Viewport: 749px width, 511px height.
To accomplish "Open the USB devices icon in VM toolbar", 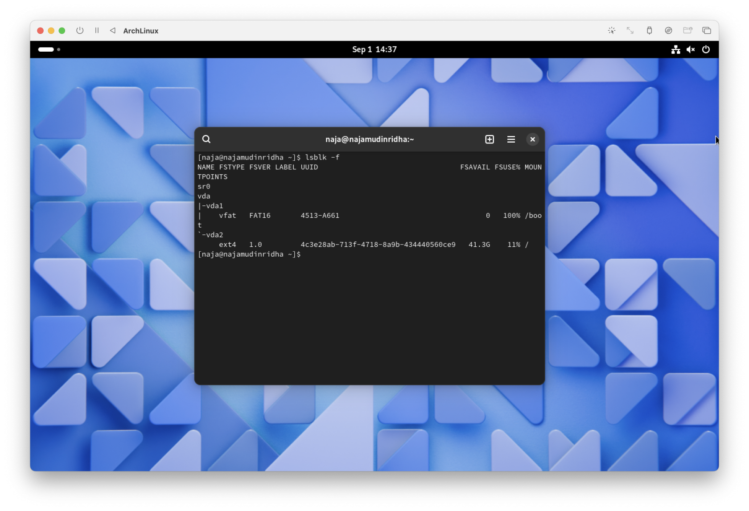I will (x=649, y=30).
